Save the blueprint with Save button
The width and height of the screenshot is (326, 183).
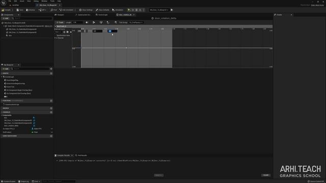click(20, 10)
